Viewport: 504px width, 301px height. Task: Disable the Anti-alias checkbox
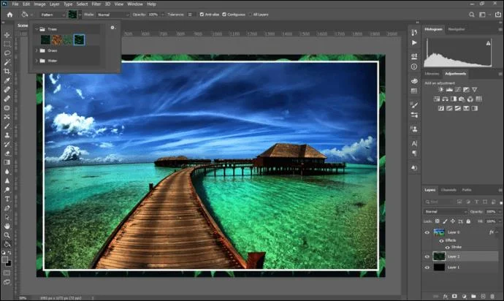(202, 14)
